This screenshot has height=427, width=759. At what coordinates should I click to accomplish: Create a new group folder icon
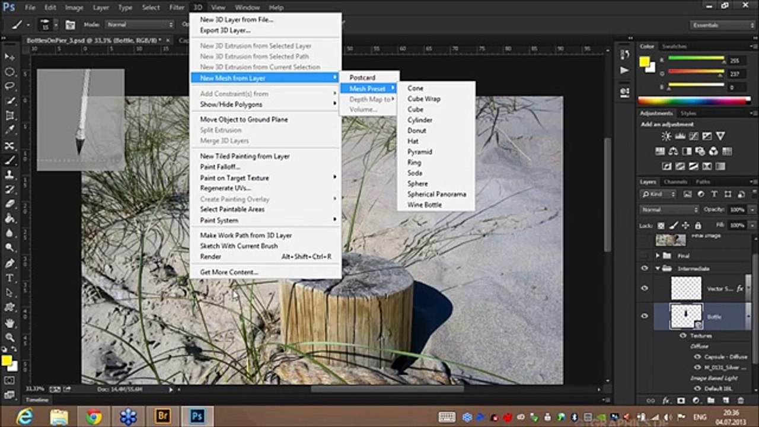coord(711,401)
